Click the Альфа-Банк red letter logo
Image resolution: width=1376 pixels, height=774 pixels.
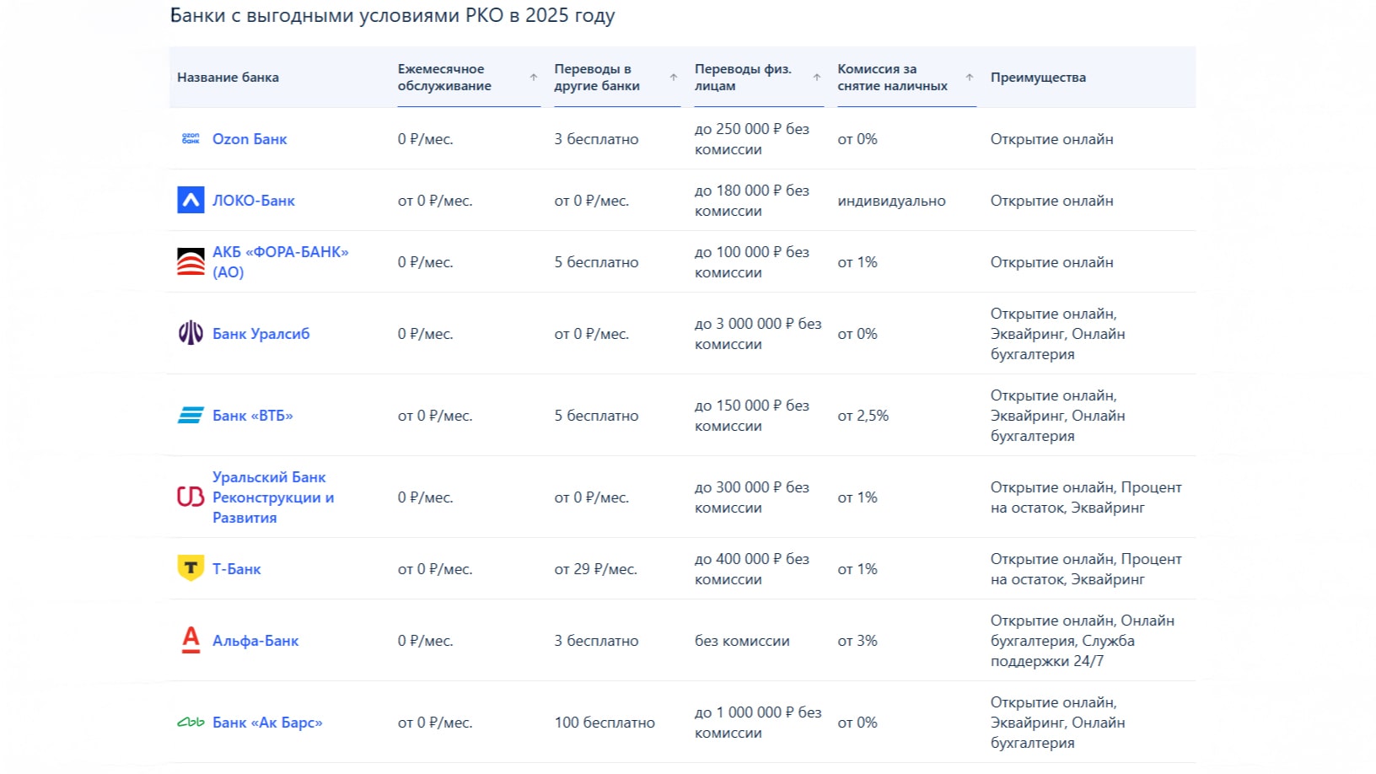pyautogui.click(x=191, y=641)
